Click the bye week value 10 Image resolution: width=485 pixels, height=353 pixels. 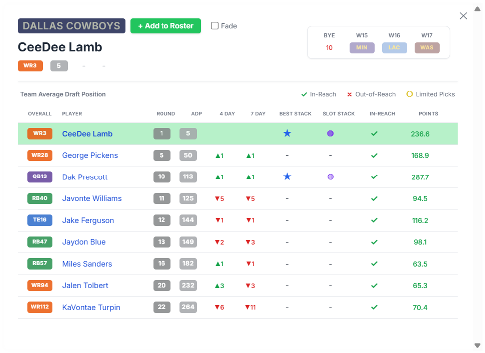point(329,48)
